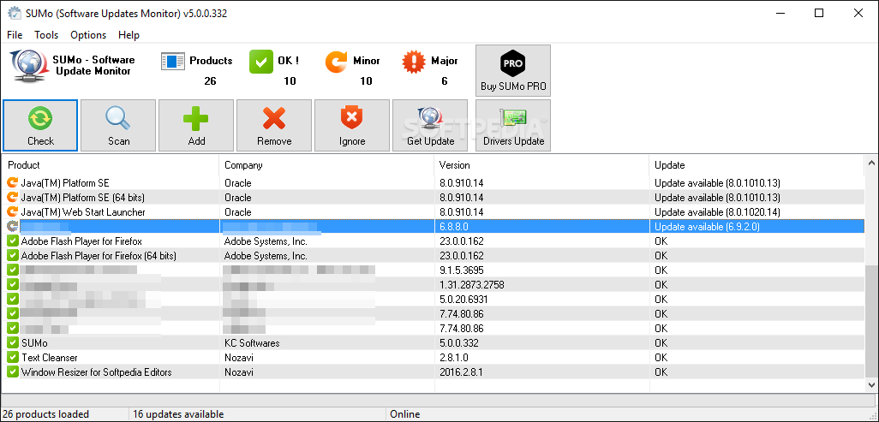Click the Check updates button
Image resolution: width=879 pixels, height=422 pixels.
[40, 126]
